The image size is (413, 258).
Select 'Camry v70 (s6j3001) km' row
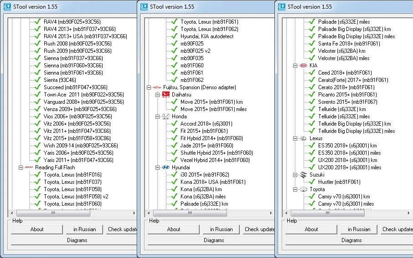pos(344,197)
